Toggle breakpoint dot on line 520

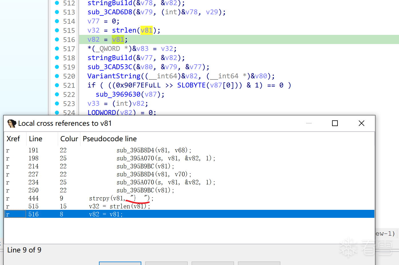[x=57, y=76]
